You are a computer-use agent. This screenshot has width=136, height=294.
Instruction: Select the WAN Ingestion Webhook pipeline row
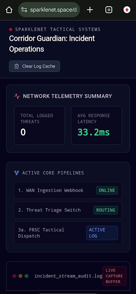click(x=68, y=190)
